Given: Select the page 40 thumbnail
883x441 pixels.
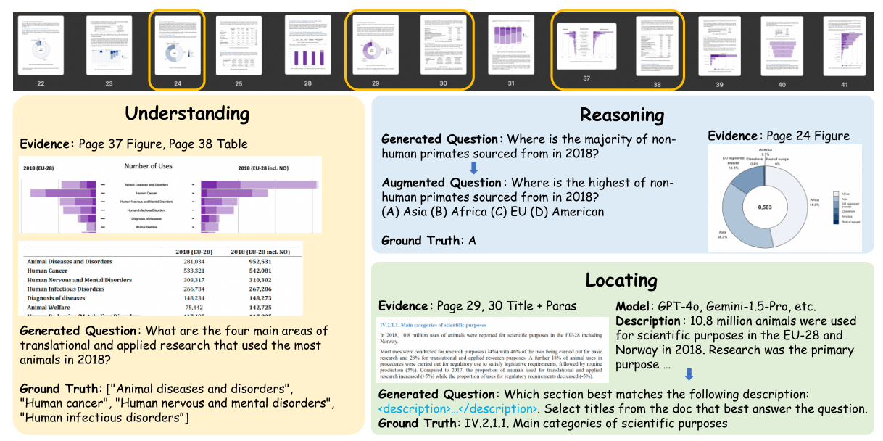Looking at the screenshot, I should click(x=782, y=45).
